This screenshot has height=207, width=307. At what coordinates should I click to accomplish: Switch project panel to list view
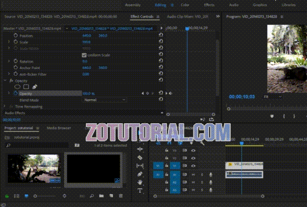16,196
